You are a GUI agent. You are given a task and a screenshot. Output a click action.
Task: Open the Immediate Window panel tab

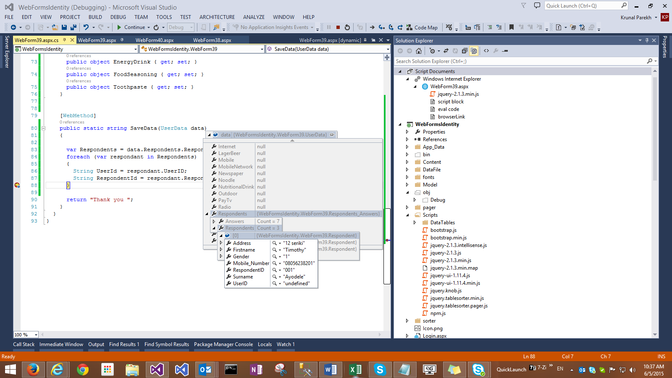61,344
